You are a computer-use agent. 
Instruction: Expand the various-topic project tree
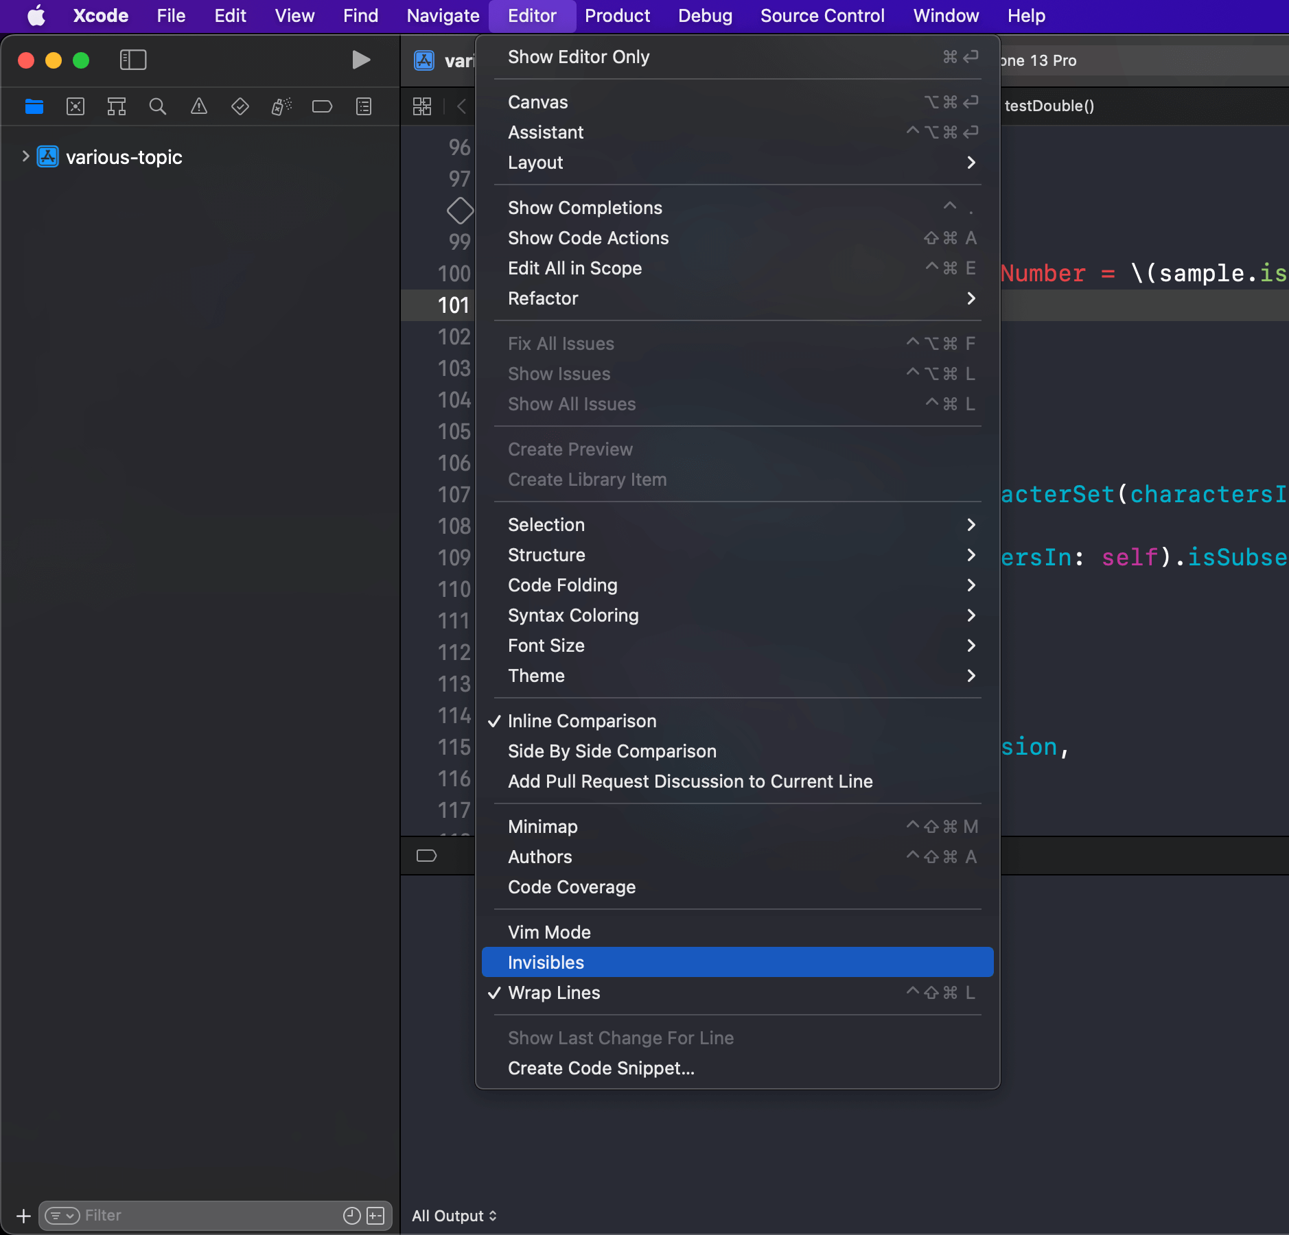pos(25,156)
